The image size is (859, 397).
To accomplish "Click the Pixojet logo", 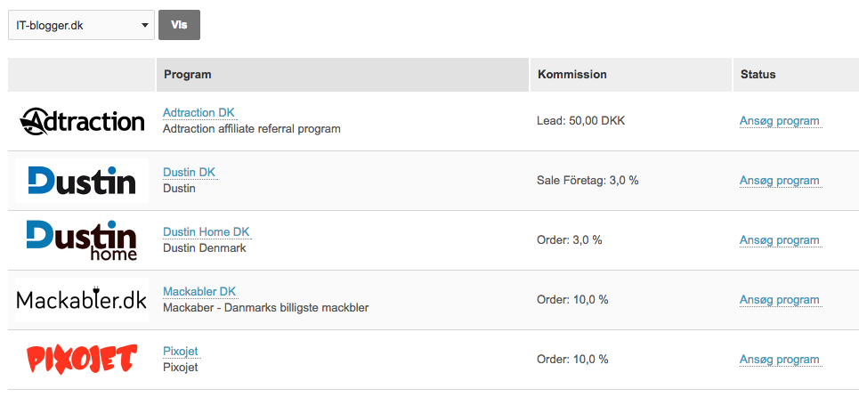I will 82,360.
